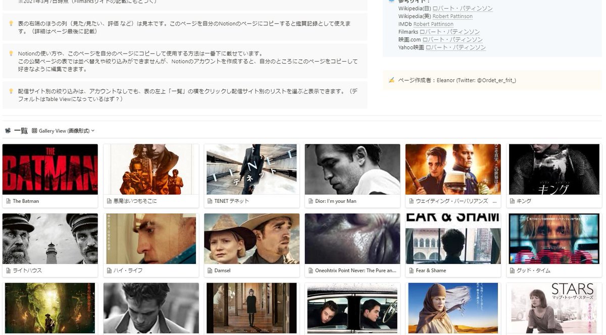Open The Batman poster thumbnail
The width and height of the screenshot is (606, 335).
click(x=50, y=170)
